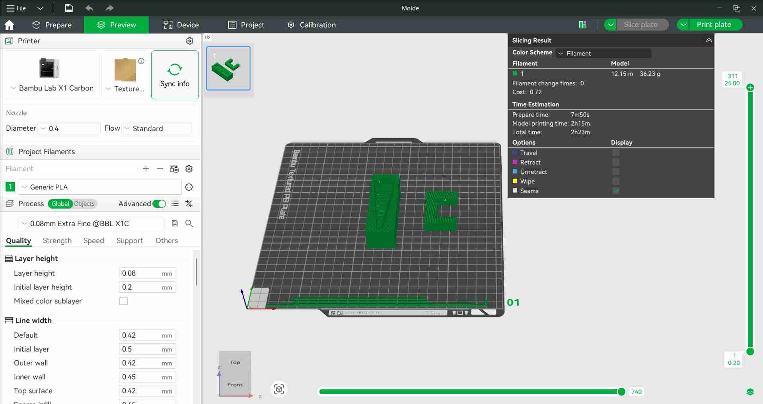Click the Layer height input field
This screenshot has width=763, height=404.
[147, 273]
